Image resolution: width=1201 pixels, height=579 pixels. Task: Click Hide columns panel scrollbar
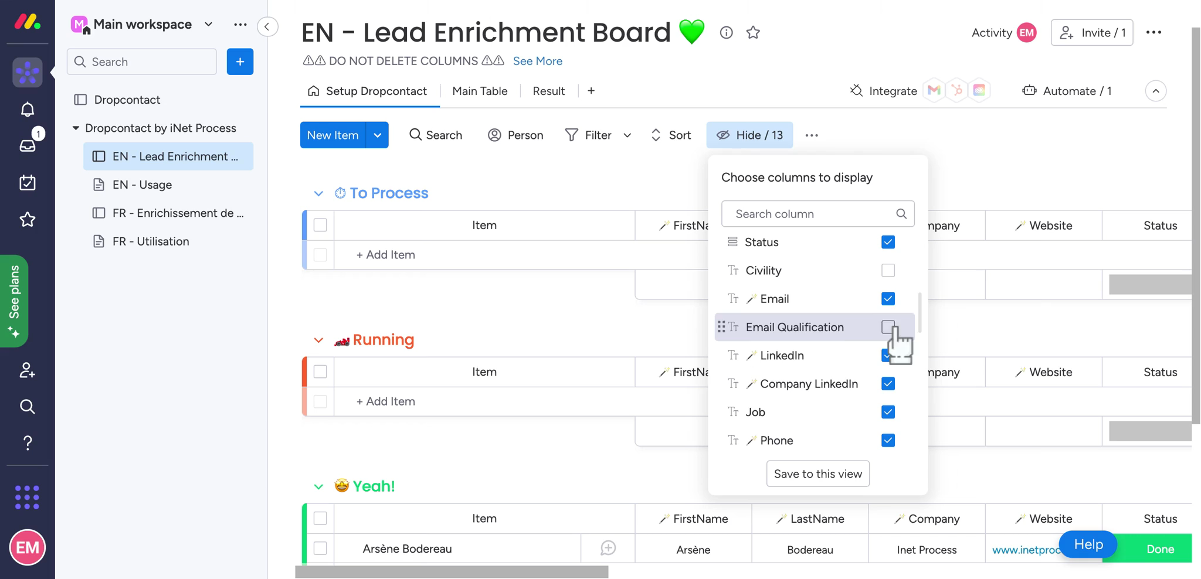[x=919, y=312]
